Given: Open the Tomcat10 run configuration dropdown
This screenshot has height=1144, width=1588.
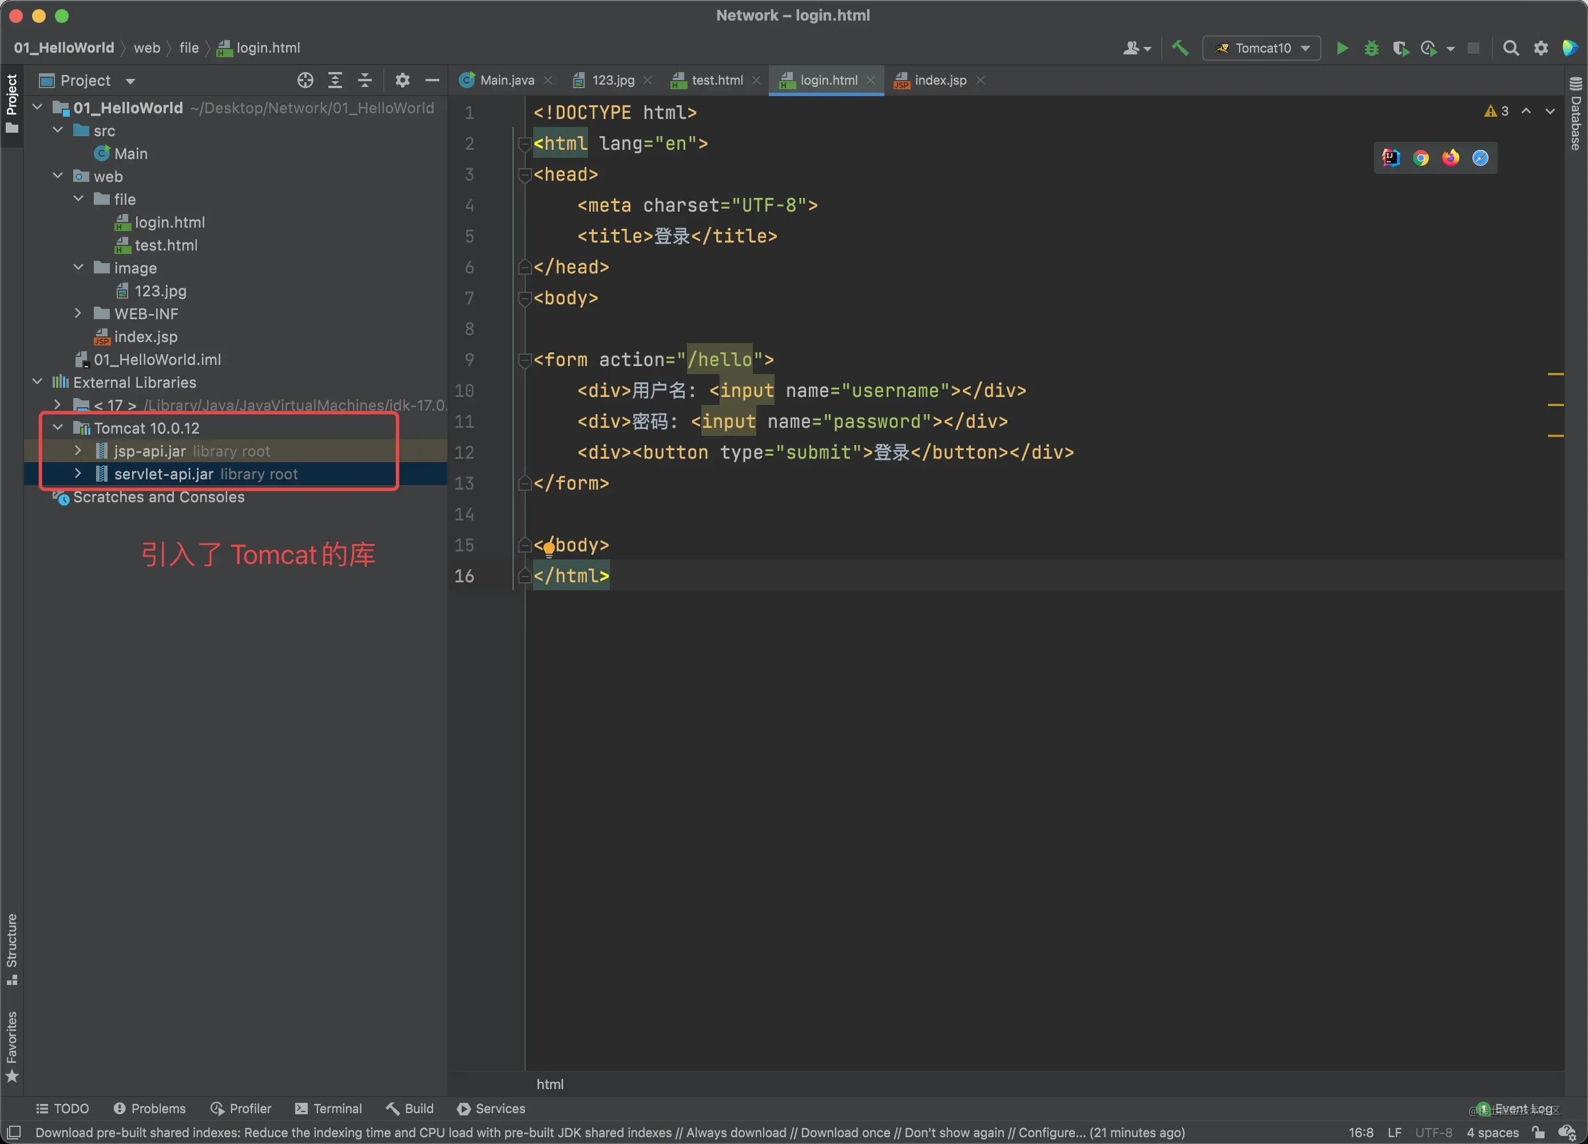Looking at the screenshot, I should click(1262, 47).
